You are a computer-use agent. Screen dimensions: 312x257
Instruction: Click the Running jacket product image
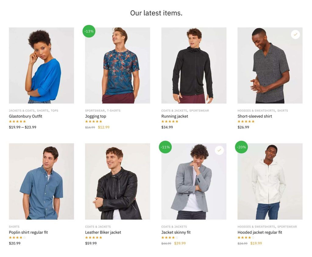193,65
